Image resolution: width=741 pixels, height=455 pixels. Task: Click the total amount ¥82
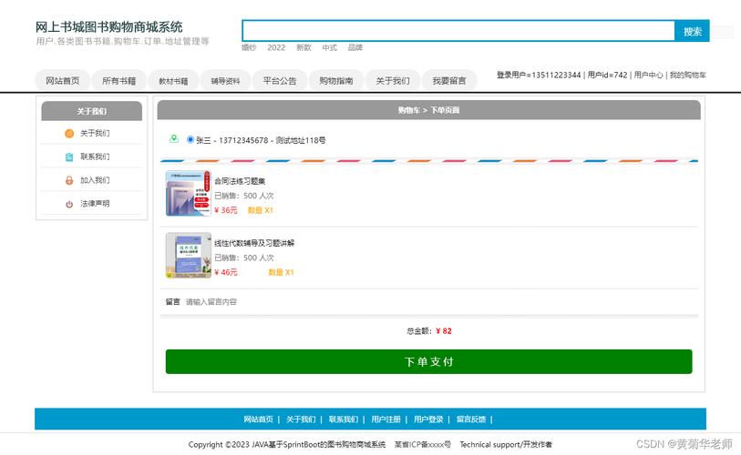(444, 331)
